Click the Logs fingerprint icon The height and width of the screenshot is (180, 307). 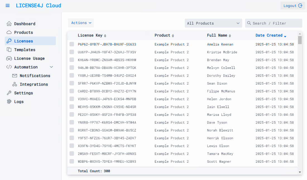[x=9, y=102]
